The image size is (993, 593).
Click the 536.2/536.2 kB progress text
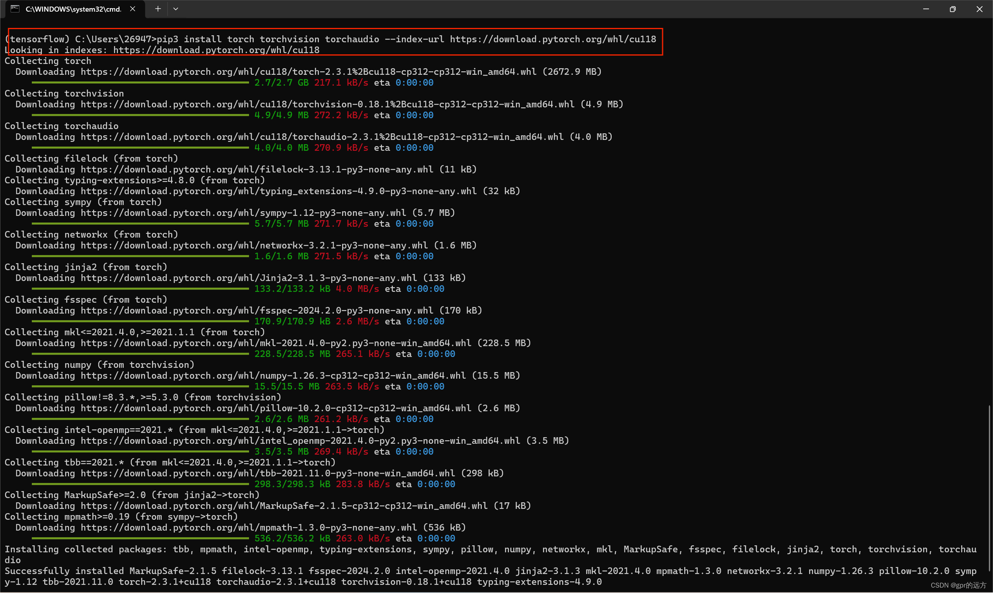pyautogui.click(x=292, y=539)
